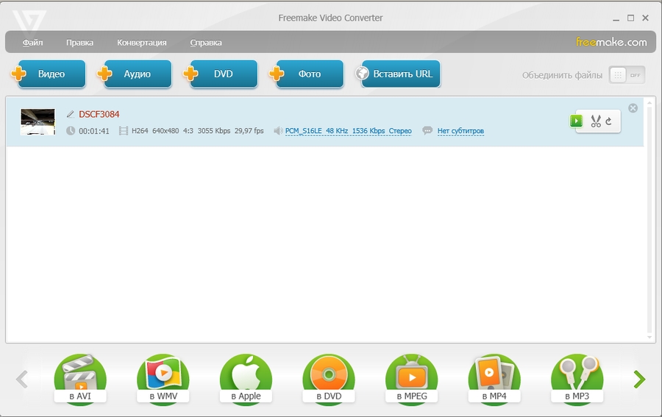Click the 640x480 resolution text
662x417 pixels.
coord(165,131)
